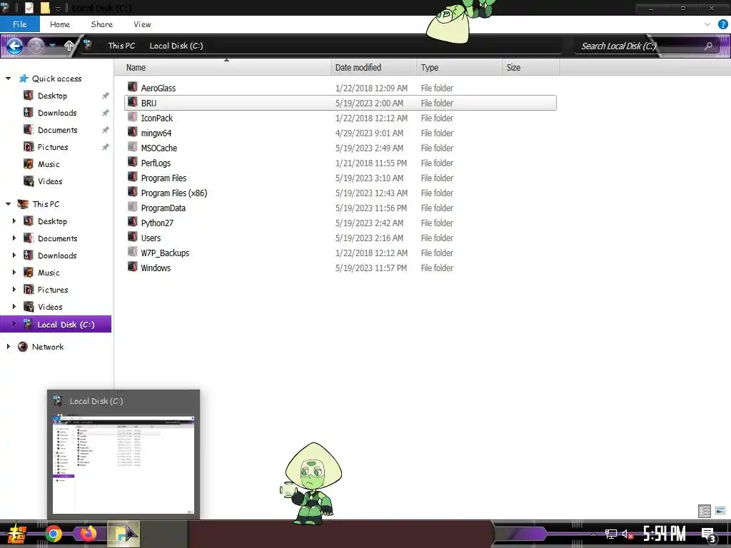Switch to Large icons view layout icon
The image size is (731, 548).
pyautogui.click(x=720, y=511)
